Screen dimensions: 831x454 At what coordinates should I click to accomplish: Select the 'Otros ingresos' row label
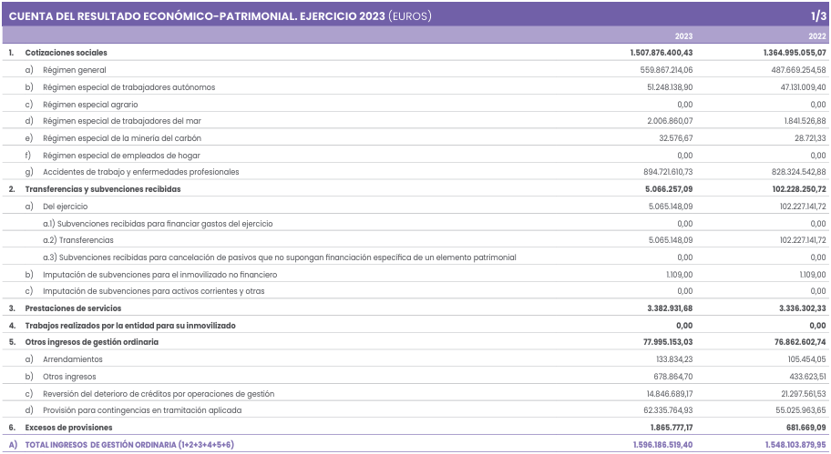pyautogui.click(x=69, y=377)
